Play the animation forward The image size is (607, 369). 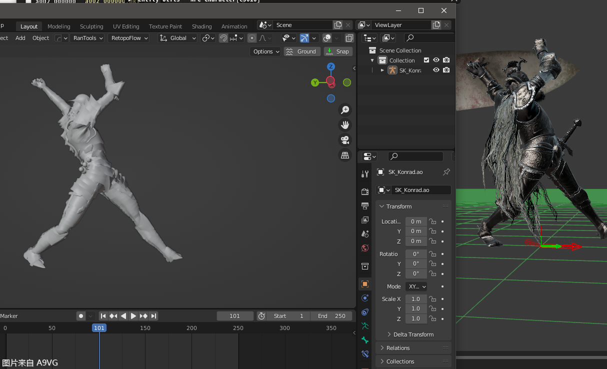133,316
